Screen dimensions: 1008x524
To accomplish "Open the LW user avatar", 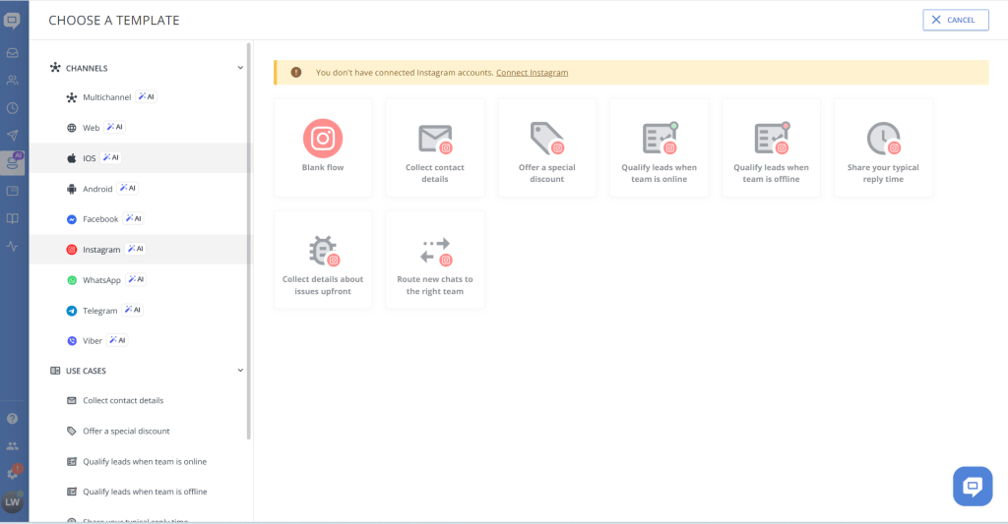I will click(12, 502).
